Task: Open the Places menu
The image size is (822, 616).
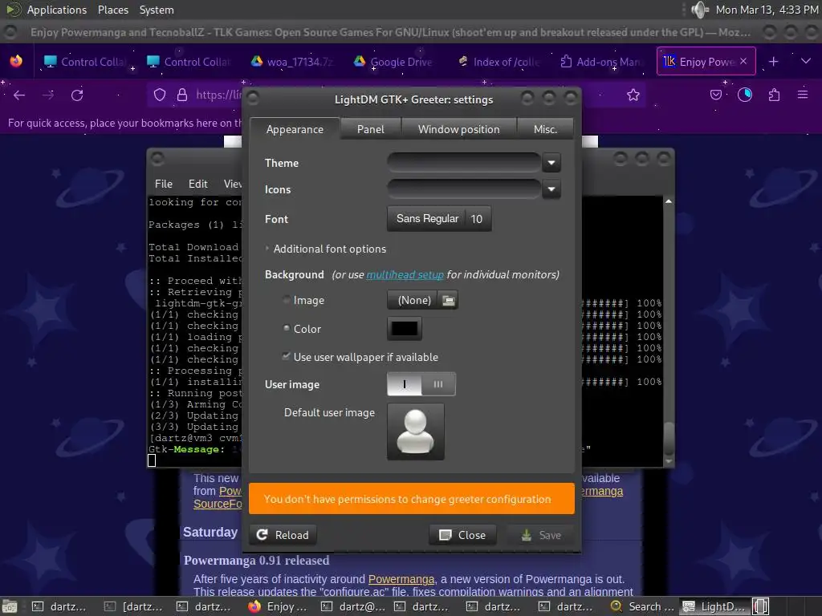Action: (x=112, y=10)
